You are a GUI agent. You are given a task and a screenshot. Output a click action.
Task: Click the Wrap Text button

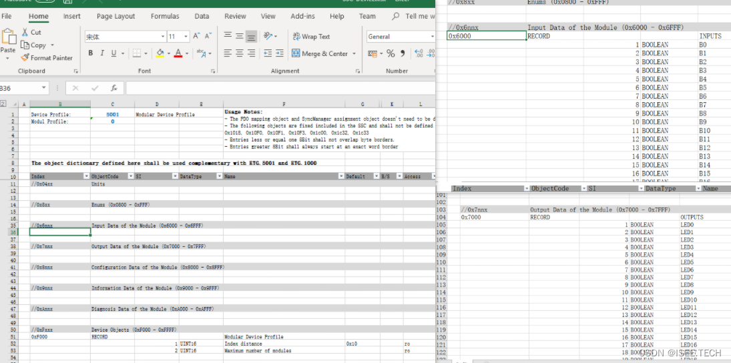[311, 36]
